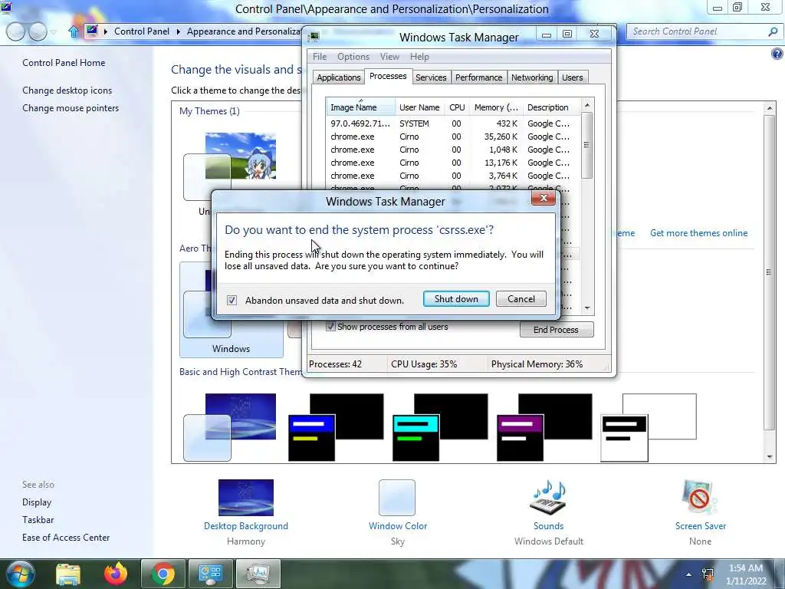Screen dimensions: 785x589
Task: Click the Control Panel help icon
Action: (x=777, y=54)
